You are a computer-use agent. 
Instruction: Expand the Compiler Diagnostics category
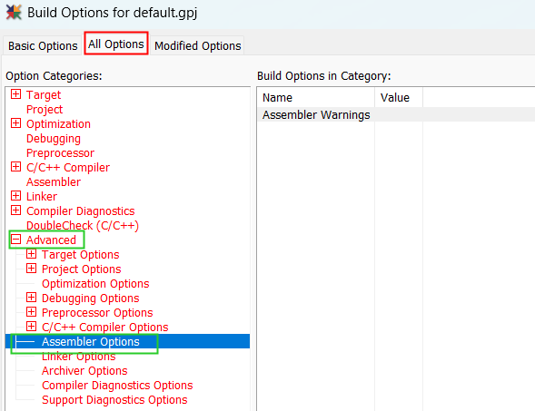click(15, 210)
